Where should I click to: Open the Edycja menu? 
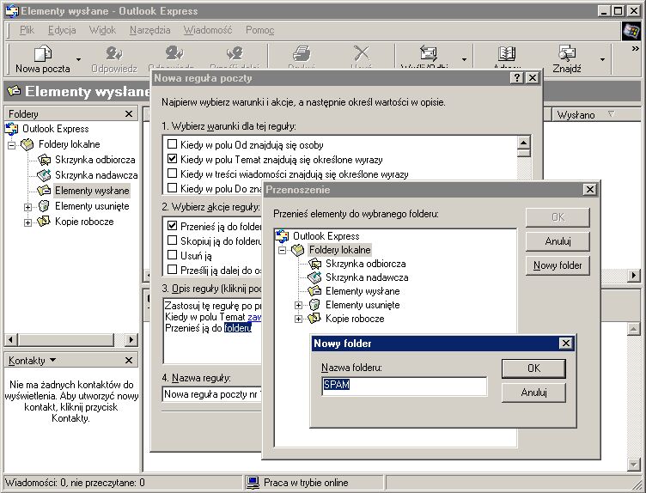[x=62, y=30]
